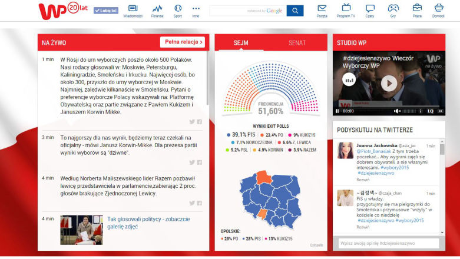This screenshot has height=259, width=460.
Task: Click the 3.9% RAZEM legend entry
Action: [x=303, y=150]
